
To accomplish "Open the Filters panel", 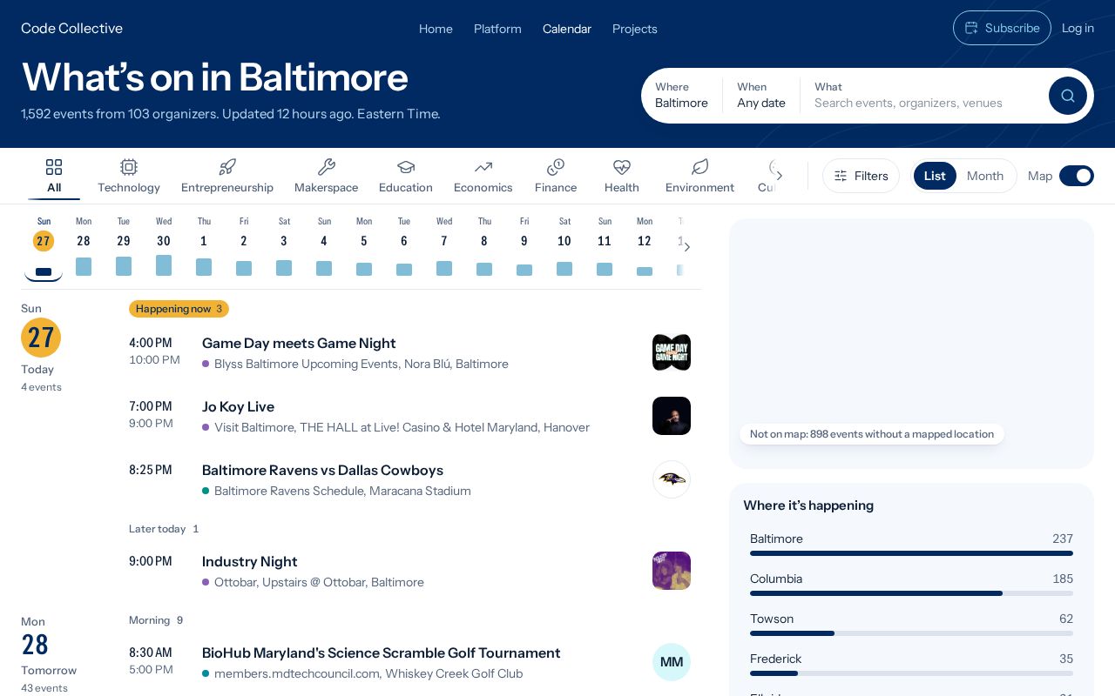I will (x=861, y=176).
